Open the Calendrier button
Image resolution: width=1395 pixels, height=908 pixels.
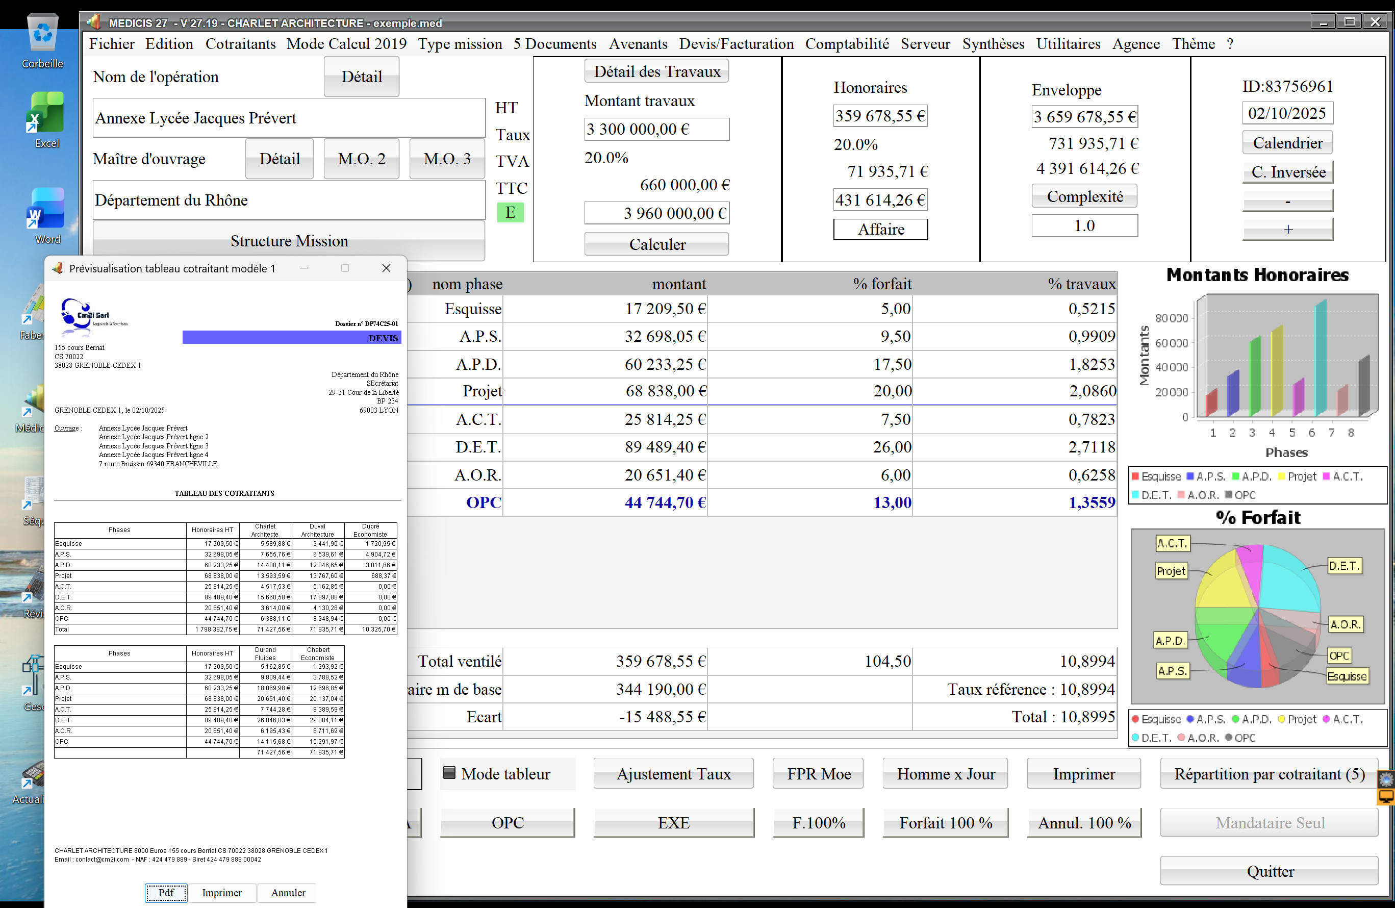[1287, 143]
